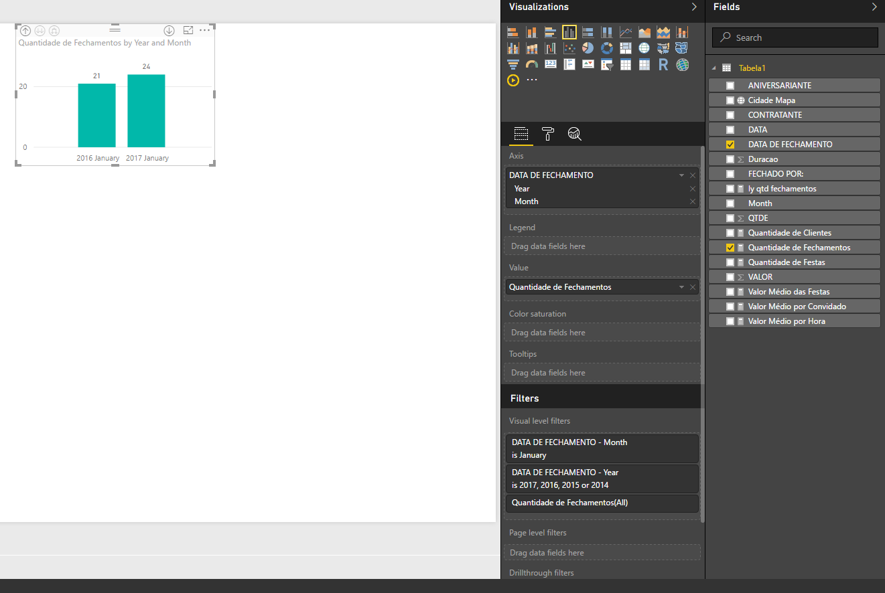Select the donut chart visualization
Screen dimensions: 885x593
coord(607,48)
